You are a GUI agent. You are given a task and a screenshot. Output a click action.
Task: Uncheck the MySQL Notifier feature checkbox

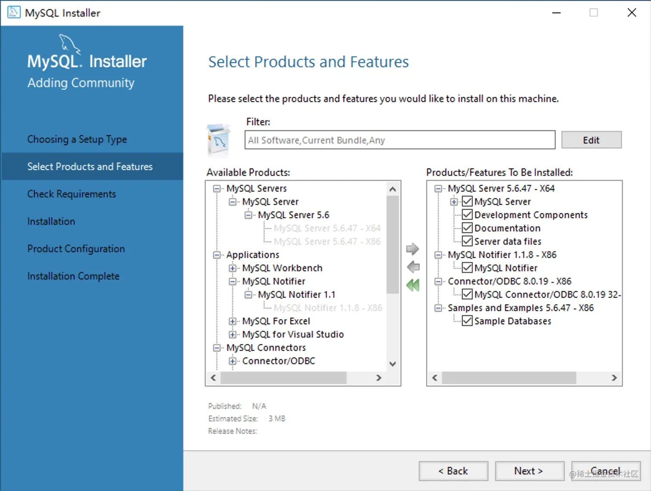(467, 268)
